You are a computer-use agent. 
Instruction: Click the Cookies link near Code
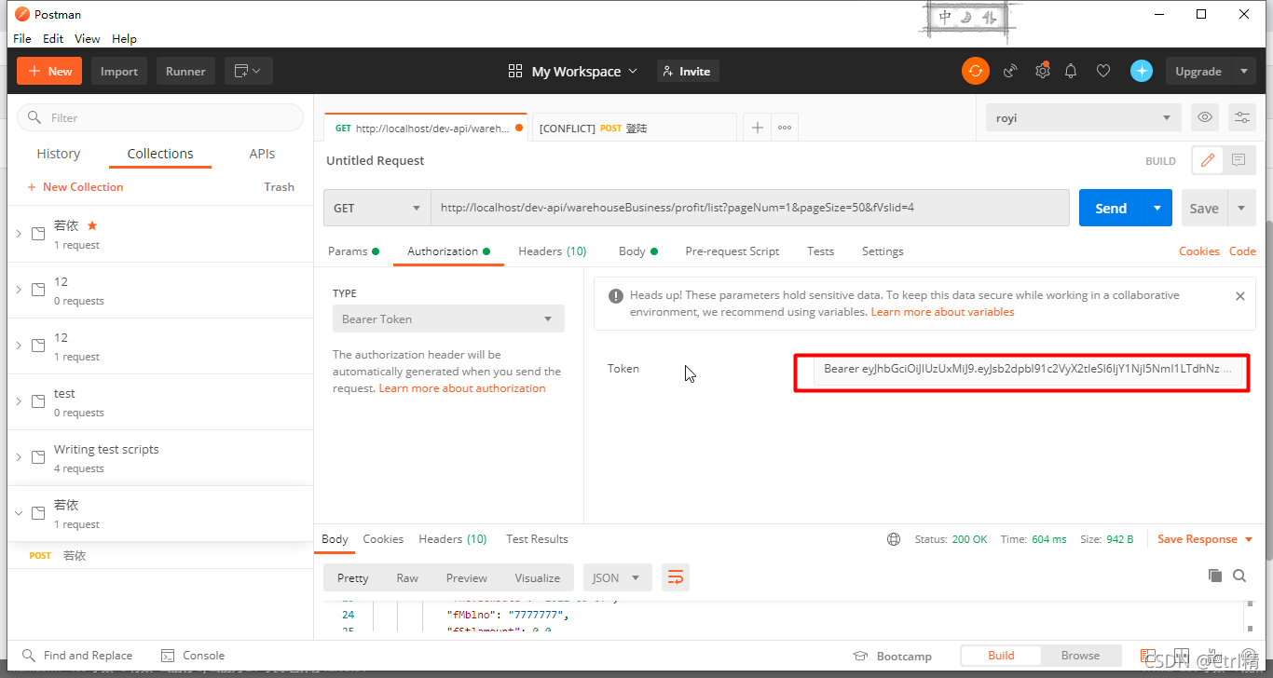[x=1199, y=251]
